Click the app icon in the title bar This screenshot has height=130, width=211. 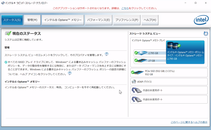3,3
